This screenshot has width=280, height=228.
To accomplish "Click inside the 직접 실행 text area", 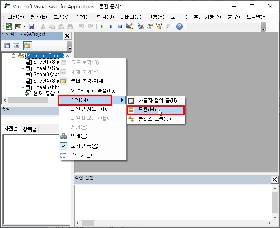I will [173, 202].
